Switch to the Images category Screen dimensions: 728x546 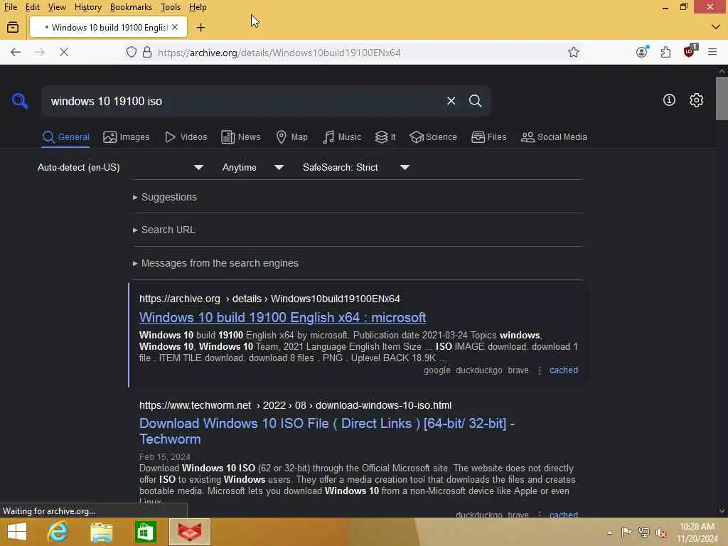[x=127, y=137]
